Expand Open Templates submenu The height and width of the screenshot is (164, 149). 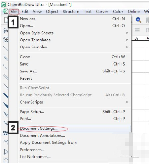point(74,40)
